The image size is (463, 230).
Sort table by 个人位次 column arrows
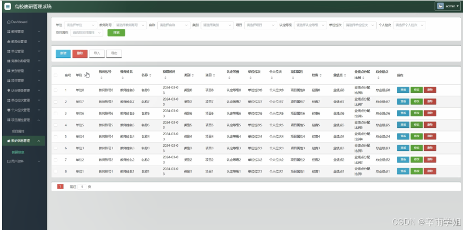click(271, 78)
